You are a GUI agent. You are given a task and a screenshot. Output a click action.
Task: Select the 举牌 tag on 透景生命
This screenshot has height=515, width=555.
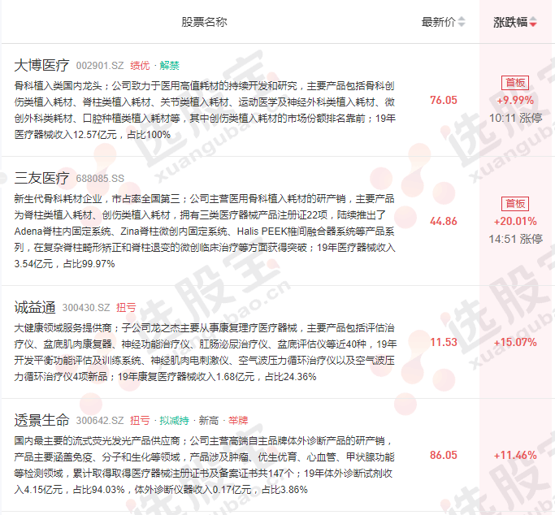[x=238, y=420]
